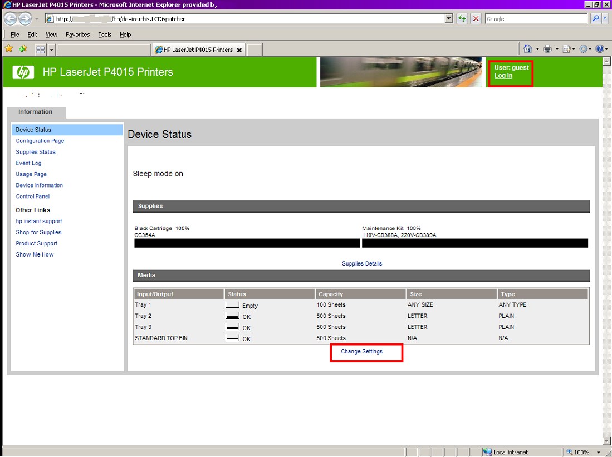The height and width of the screenshot is (457, 612).
Task: Click Add to Favorites star-plus icon
Action: (23, 49)
